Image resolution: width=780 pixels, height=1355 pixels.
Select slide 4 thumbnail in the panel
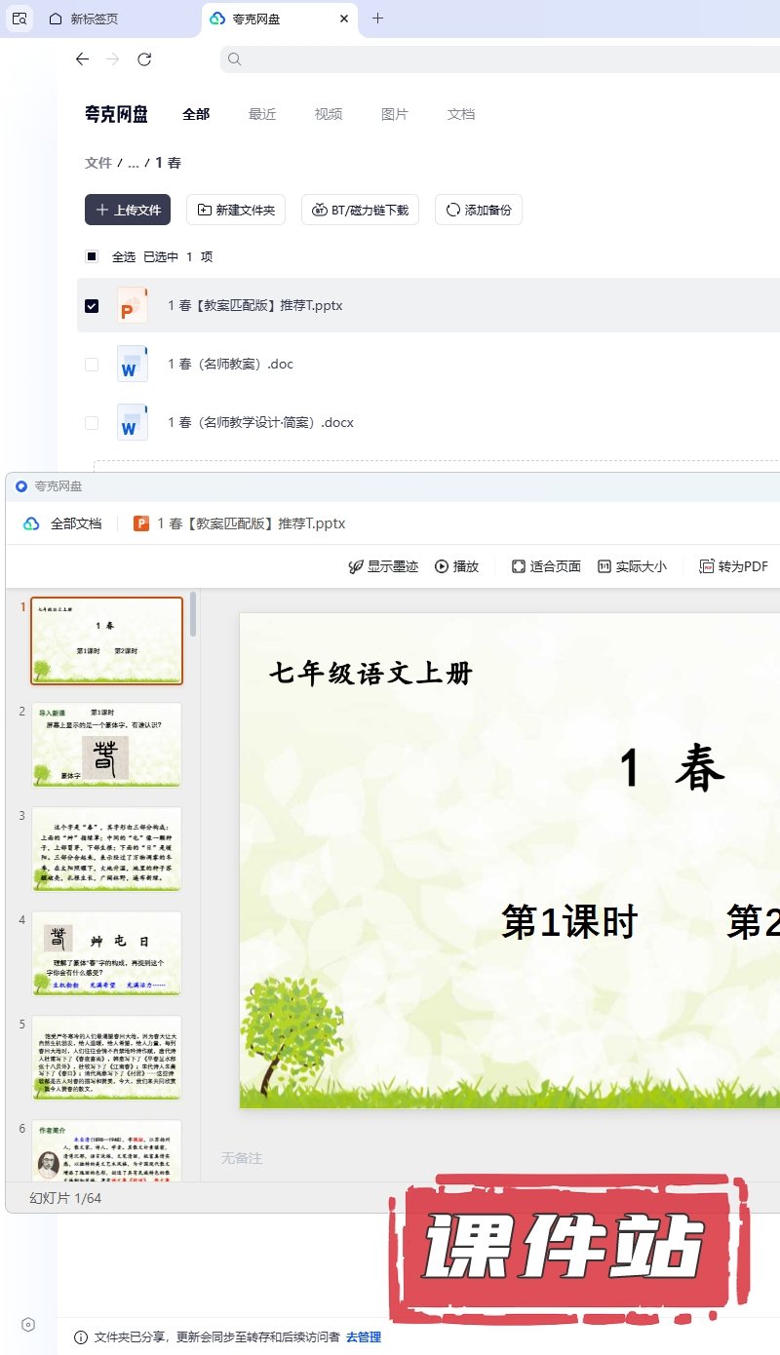coord(106,953)
